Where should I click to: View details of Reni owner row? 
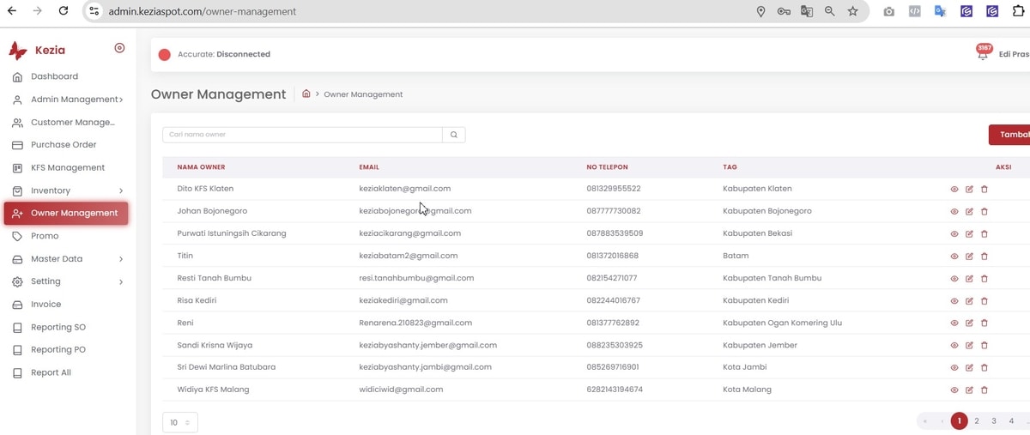click(x=954, y=323)
